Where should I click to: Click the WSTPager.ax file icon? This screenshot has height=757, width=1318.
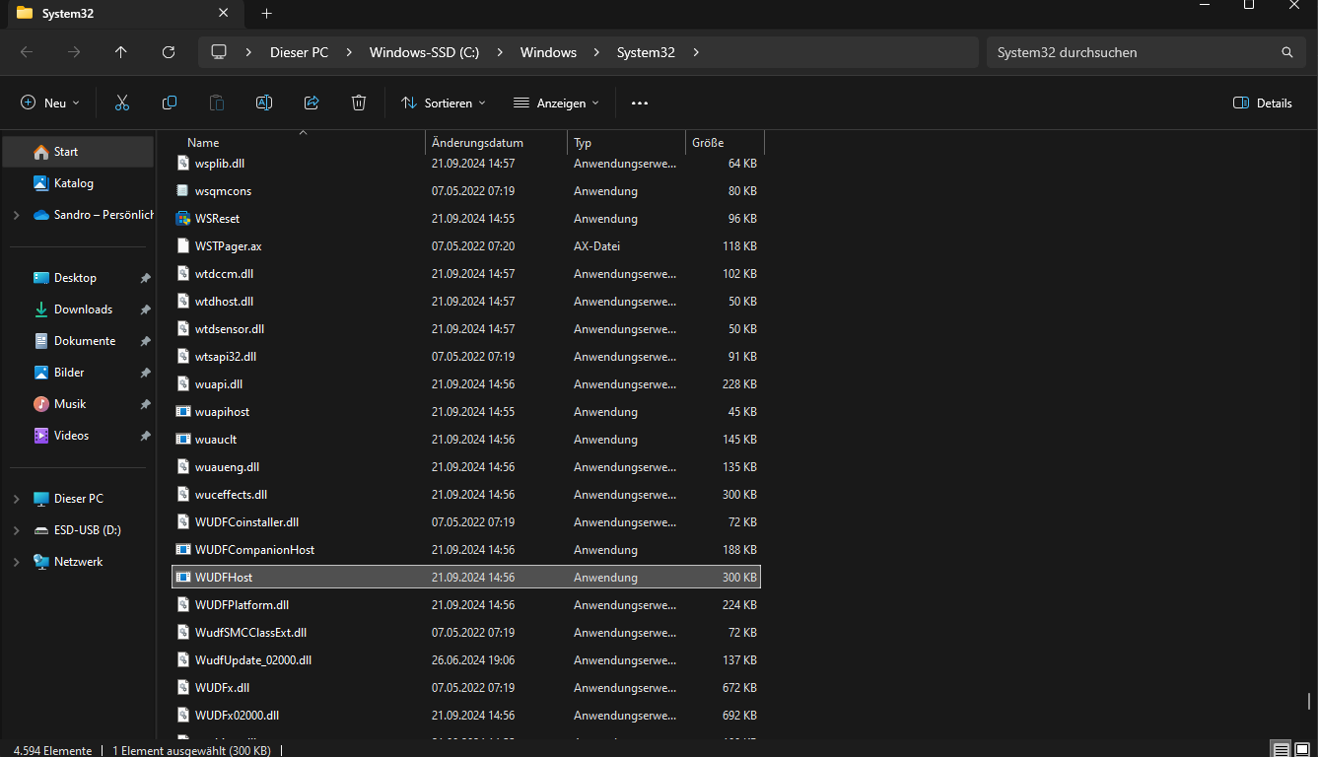[x=182, y=246]
